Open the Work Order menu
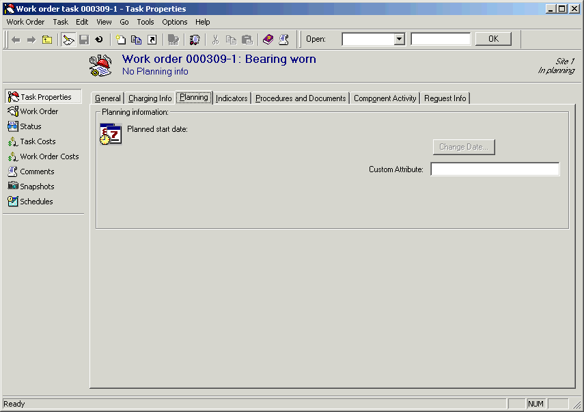 pyautogui.click(x=25, y=22)
